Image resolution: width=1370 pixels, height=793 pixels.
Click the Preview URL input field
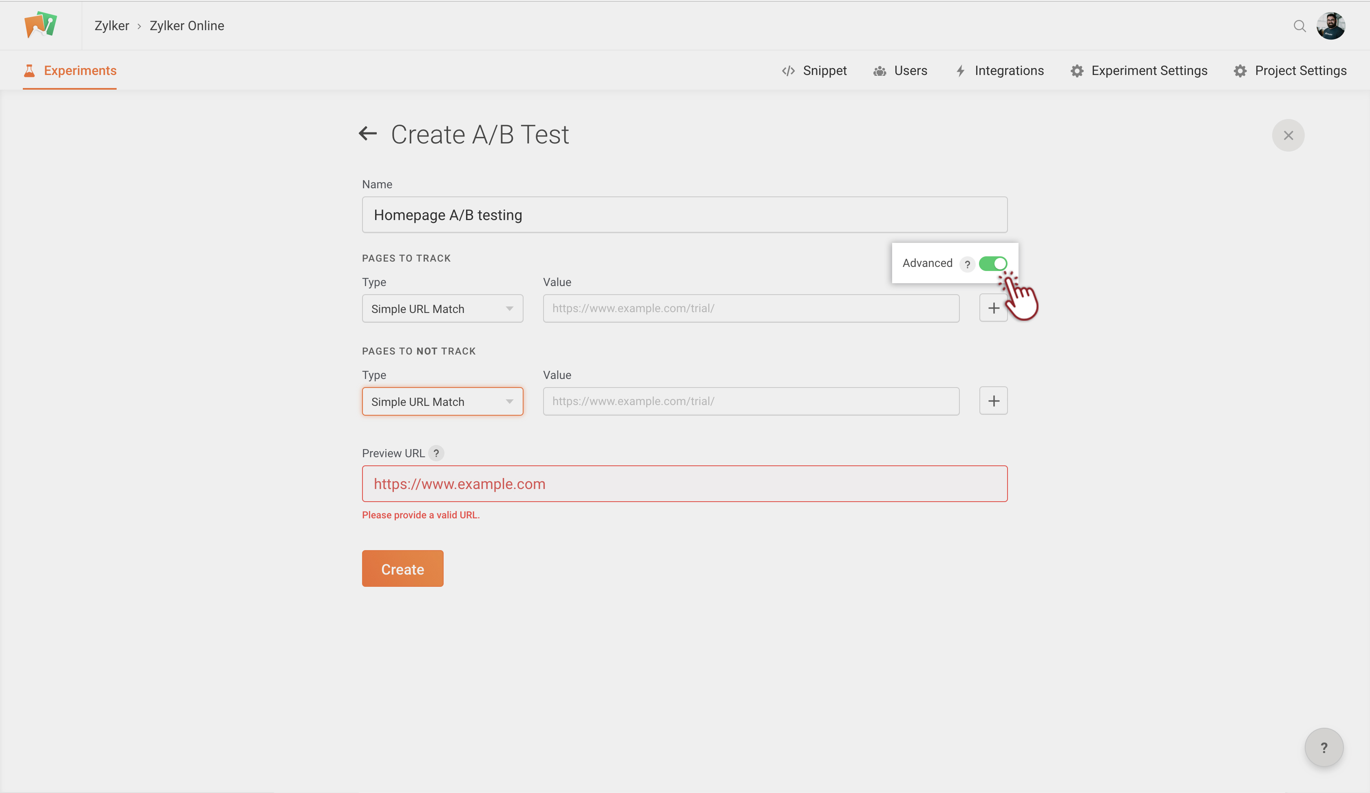685,483
